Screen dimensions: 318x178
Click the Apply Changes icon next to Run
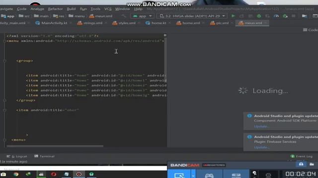[241, 16]
